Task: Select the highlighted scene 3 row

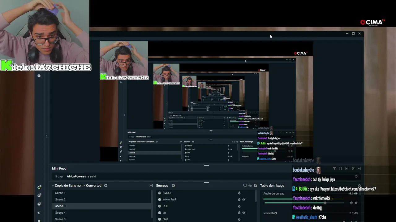Action: click(x=102, y=206)
